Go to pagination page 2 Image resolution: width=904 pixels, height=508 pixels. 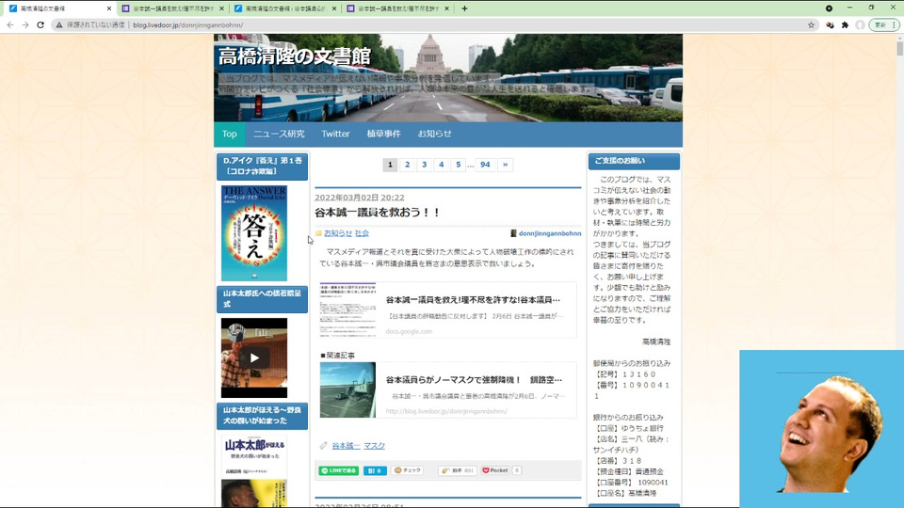(x=407, y=165)
